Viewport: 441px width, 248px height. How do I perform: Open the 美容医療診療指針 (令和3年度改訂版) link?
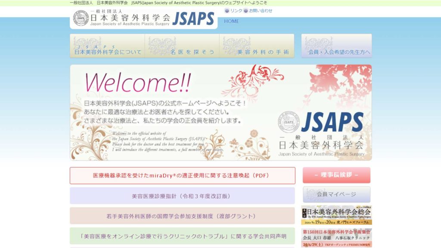click(x=183, y=196)
